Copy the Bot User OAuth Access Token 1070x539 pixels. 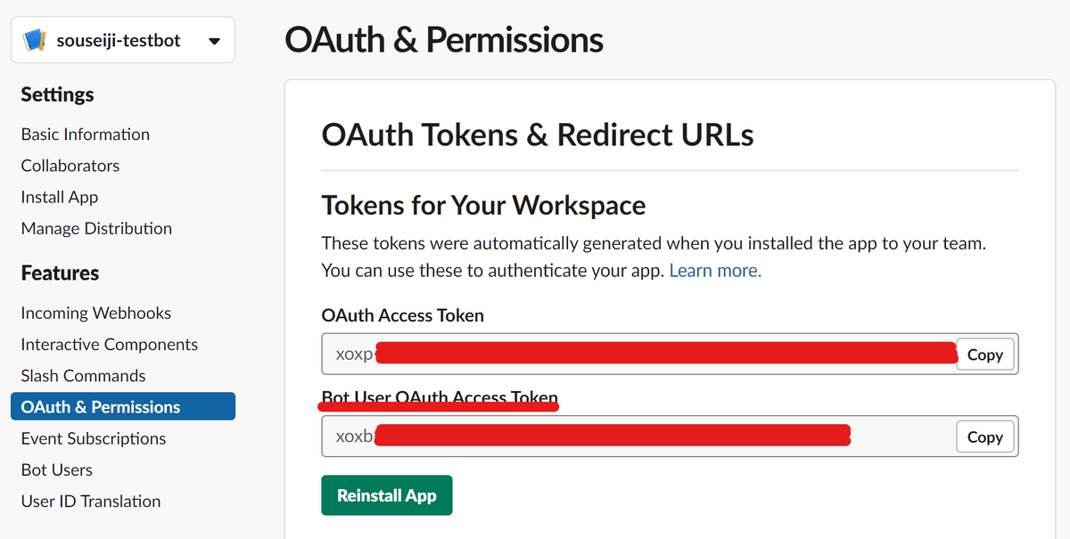pos(985,437)
